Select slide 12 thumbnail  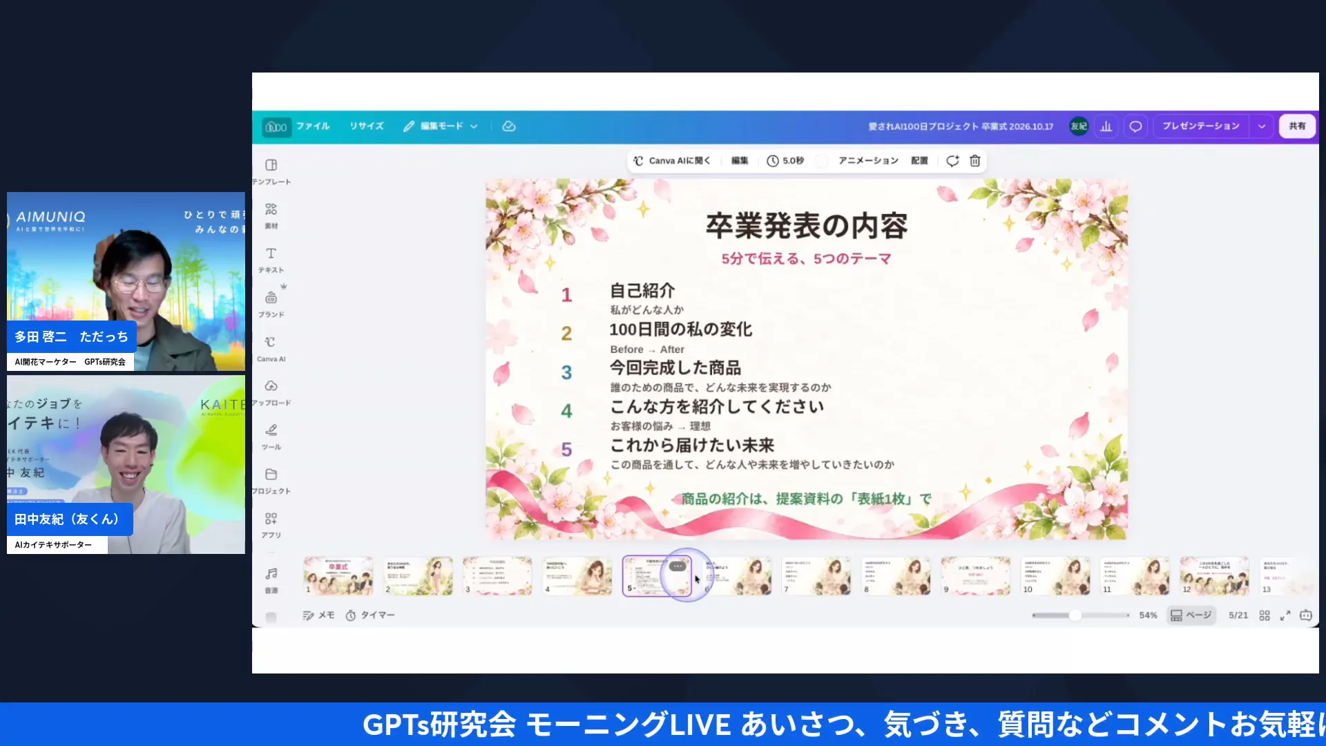1215,576
